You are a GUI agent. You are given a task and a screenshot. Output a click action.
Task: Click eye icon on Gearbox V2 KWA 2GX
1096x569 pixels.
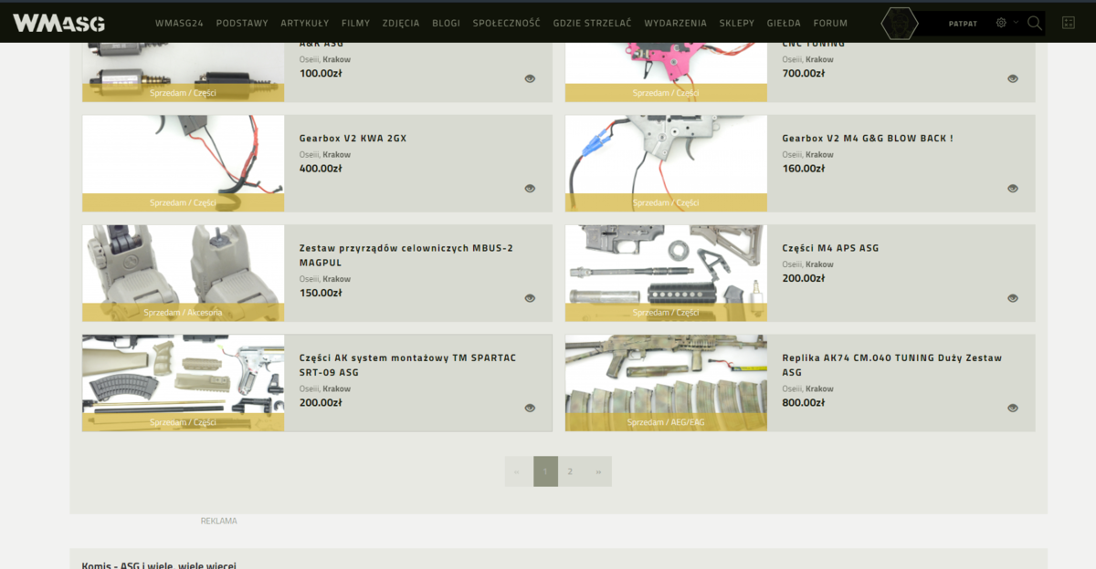530,189
